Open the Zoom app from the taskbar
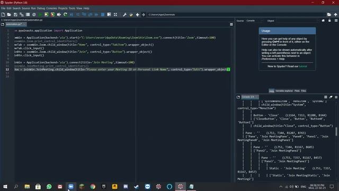 [71, 186]
